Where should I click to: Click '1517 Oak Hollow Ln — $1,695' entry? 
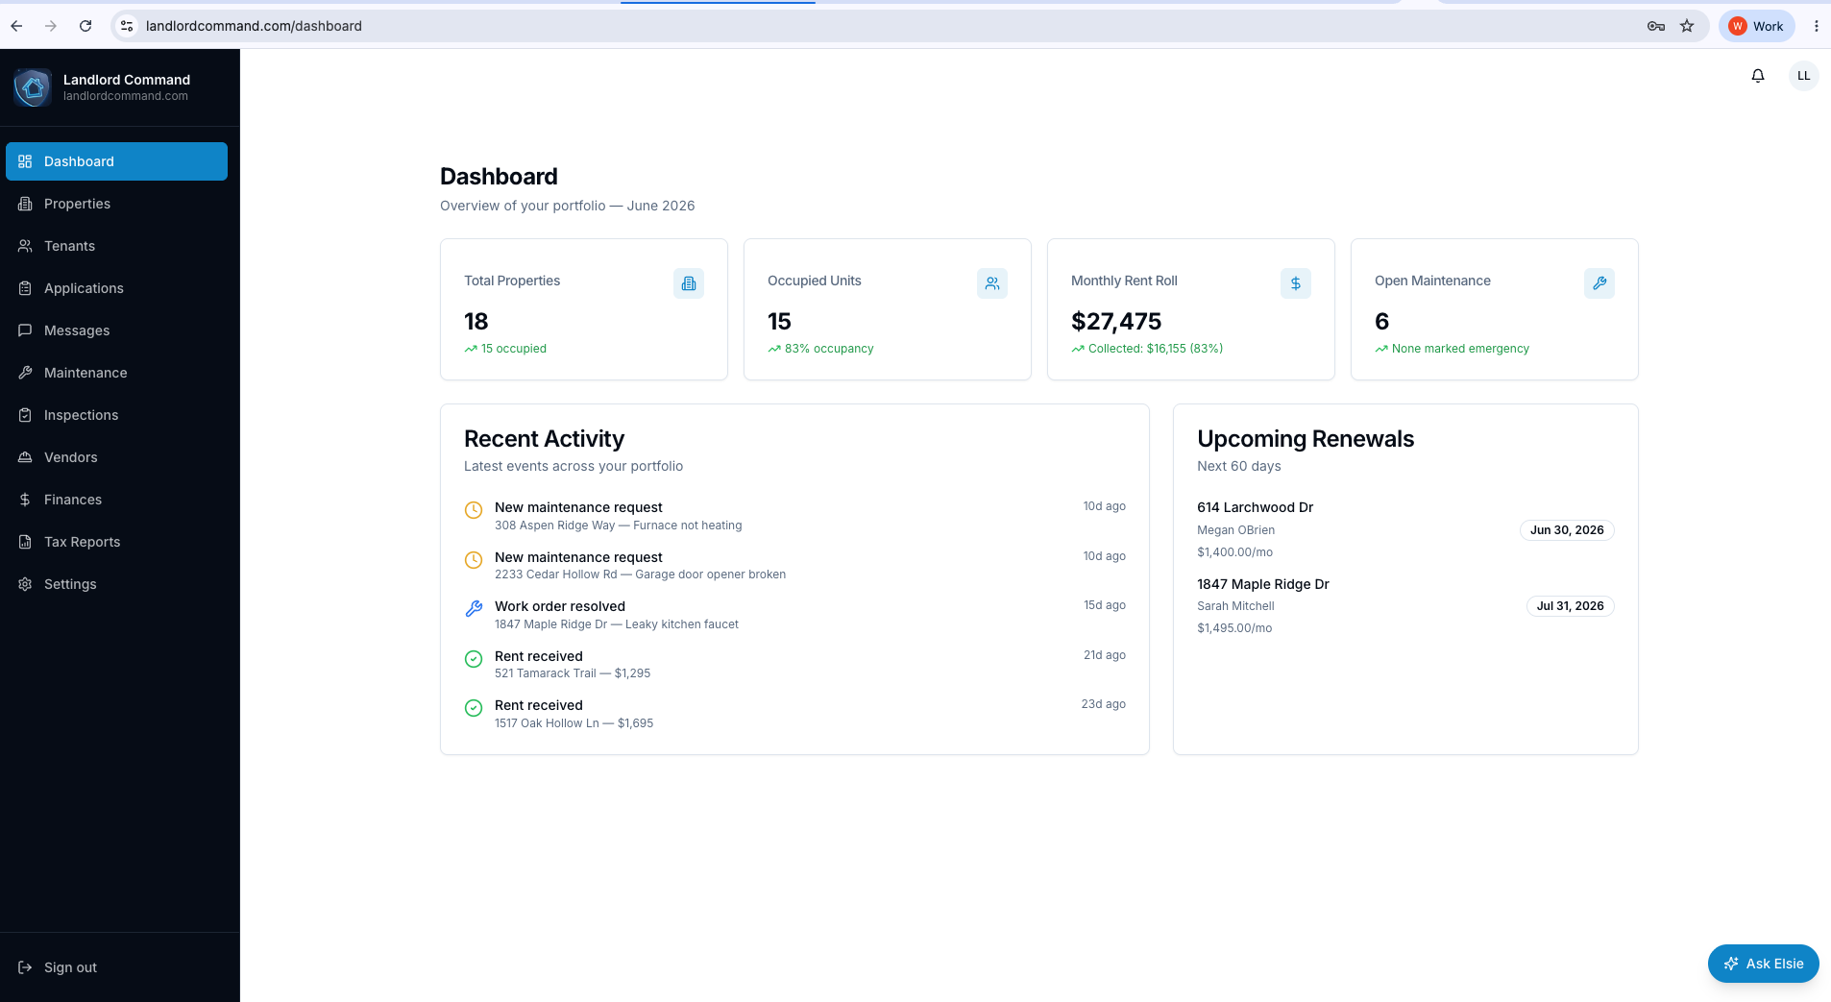(574, 723)
